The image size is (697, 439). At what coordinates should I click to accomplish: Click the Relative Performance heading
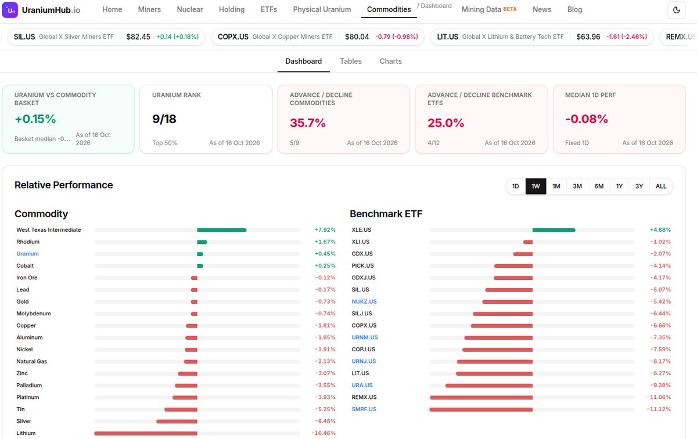click(x=64, y=185)
